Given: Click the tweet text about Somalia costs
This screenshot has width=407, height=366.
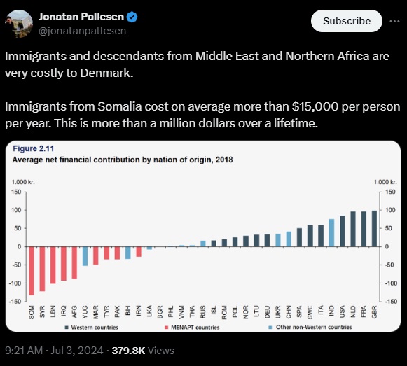Looking at the screenshot, I should 202,115.
